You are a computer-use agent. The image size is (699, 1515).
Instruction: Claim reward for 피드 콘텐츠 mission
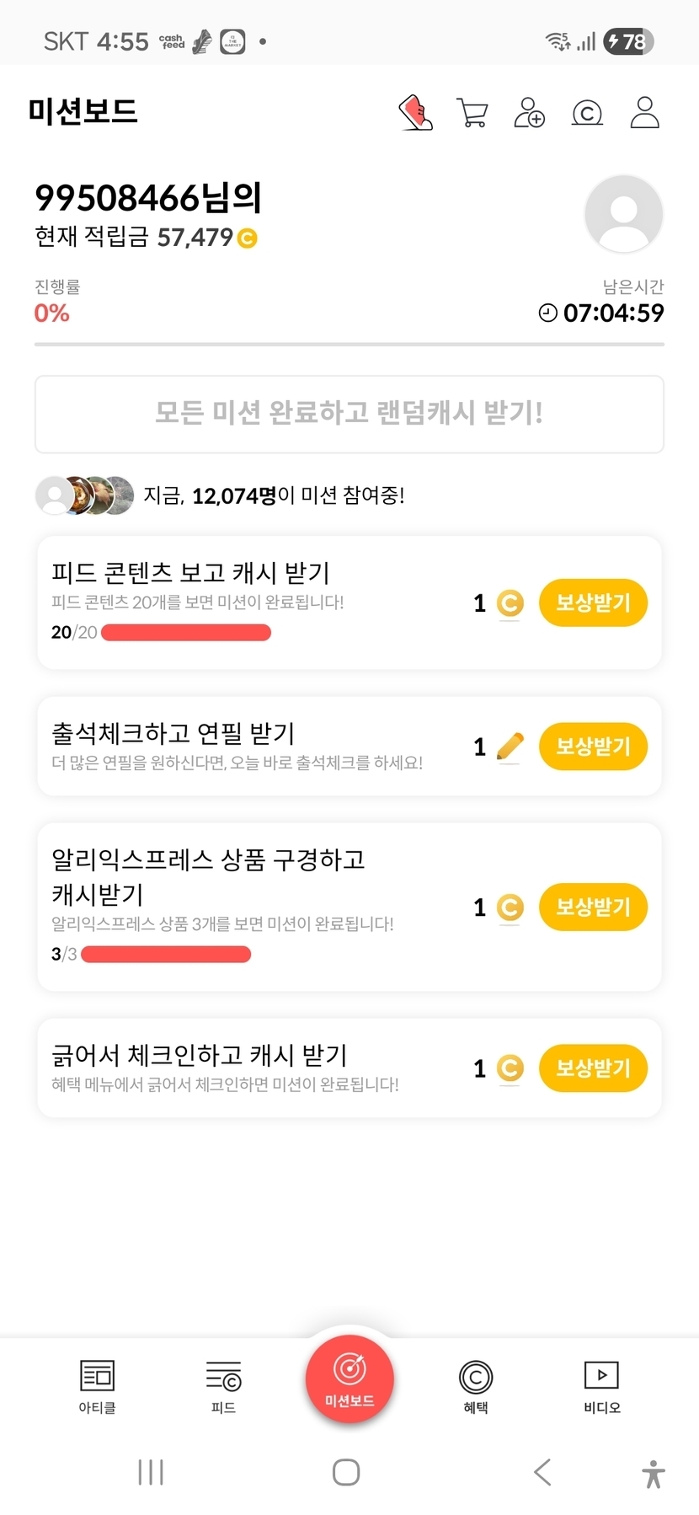[x=593, y=602]
